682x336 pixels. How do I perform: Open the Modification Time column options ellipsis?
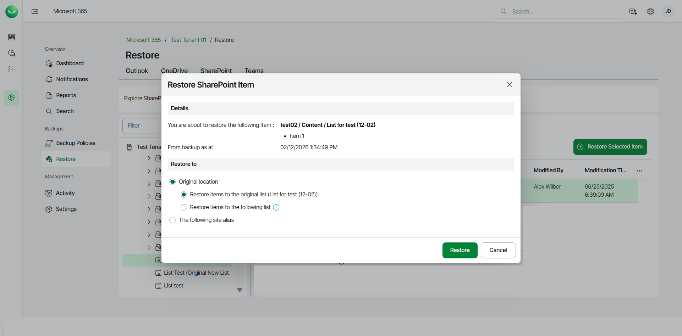[639, 170]
